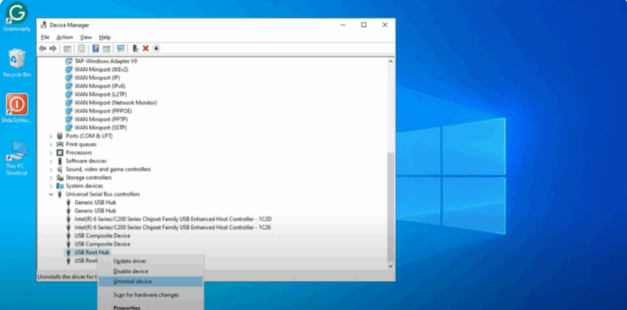
Task: Open the Properties sheet toolbar icon
Action: coord(81,48)
